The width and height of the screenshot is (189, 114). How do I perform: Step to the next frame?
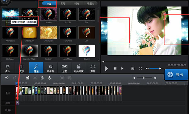[122, 68]
